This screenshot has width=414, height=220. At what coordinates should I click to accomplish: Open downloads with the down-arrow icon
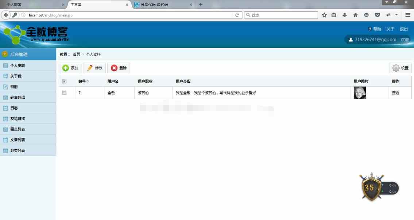click(x=345, y=15)
